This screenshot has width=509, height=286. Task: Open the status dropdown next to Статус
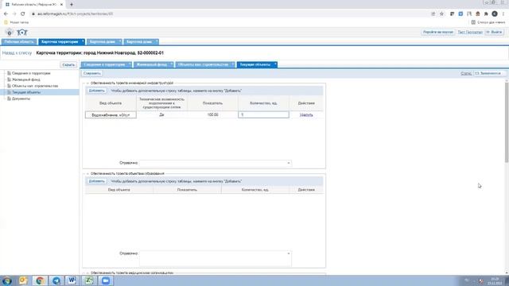click(x=489, y=73)
